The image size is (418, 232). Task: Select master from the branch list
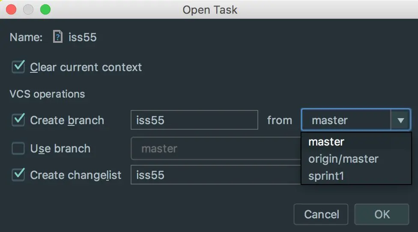pyautogui.click(x=326, y=142)
